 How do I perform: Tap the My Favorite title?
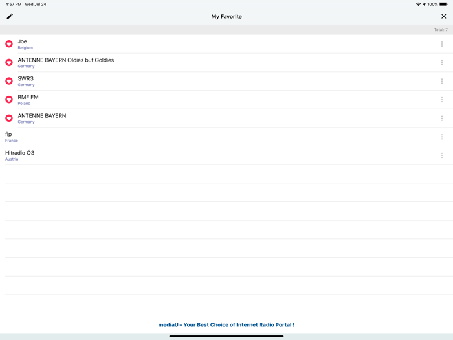[226, 16]
